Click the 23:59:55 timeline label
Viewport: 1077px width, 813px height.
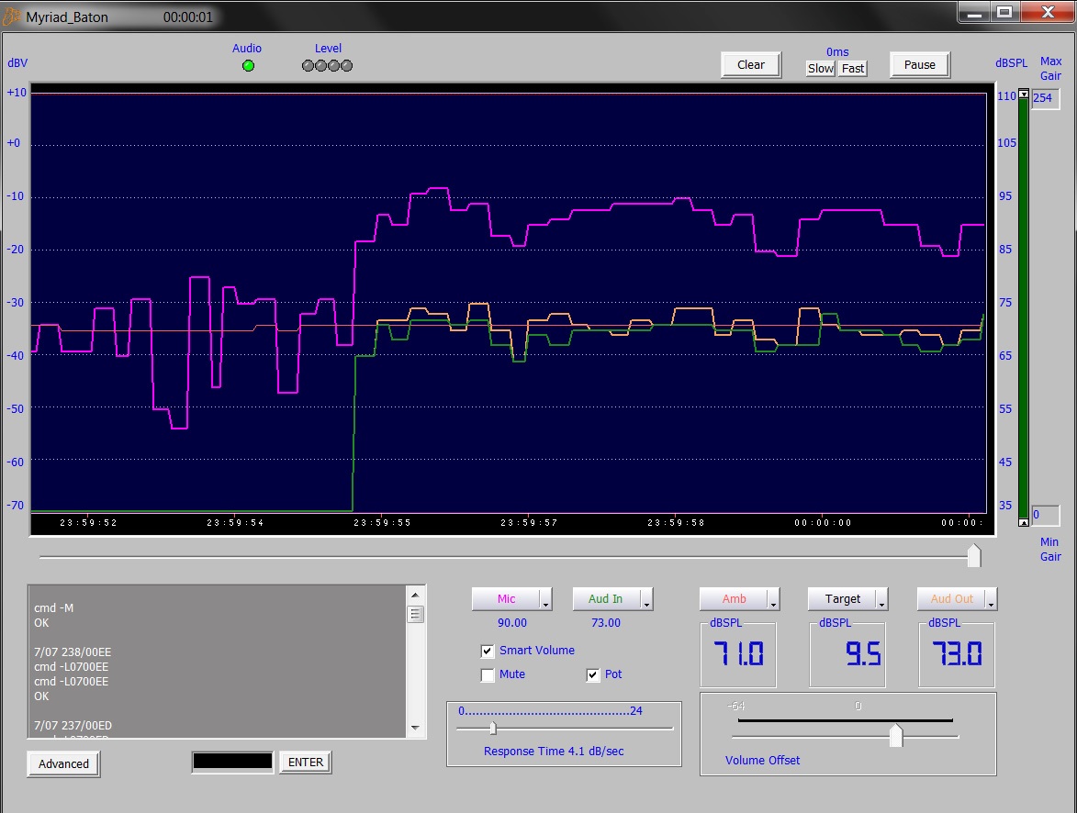382,523
